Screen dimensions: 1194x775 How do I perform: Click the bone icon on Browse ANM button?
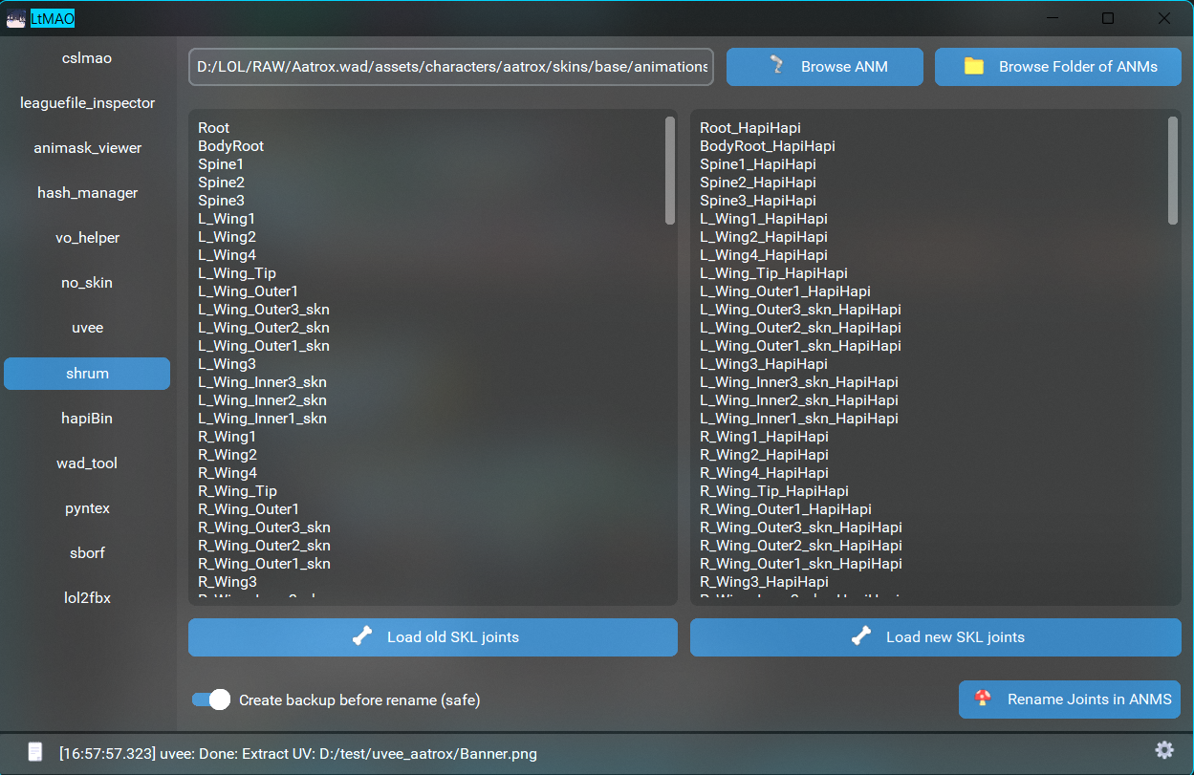(x=777, y=66)
